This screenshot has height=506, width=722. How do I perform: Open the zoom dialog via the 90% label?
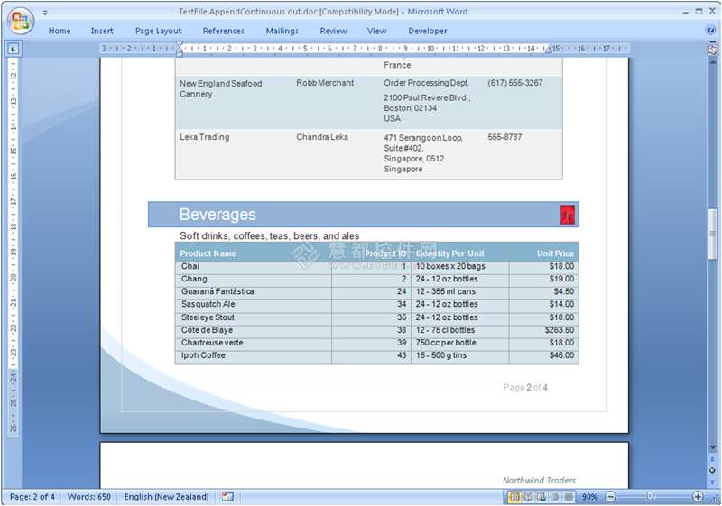pyautogui.click(x=589, y=497)
